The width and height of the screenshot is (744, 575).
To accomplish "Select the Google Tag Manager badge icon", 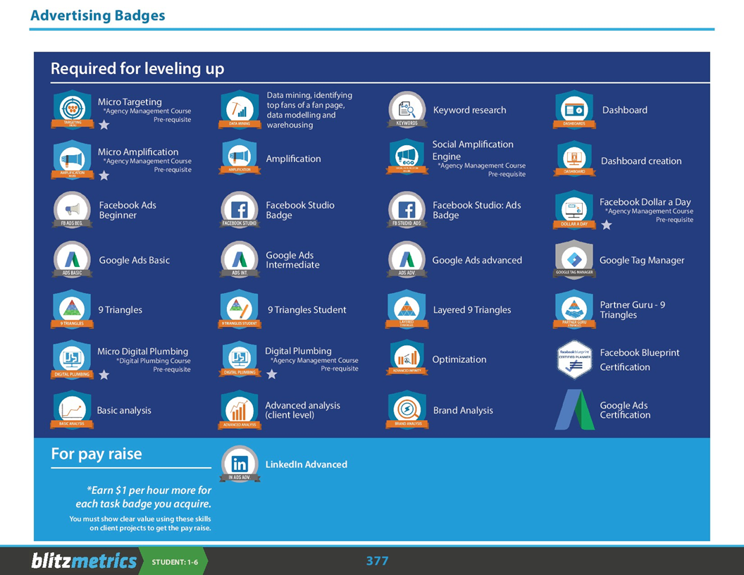I will (x=574, y=259).
